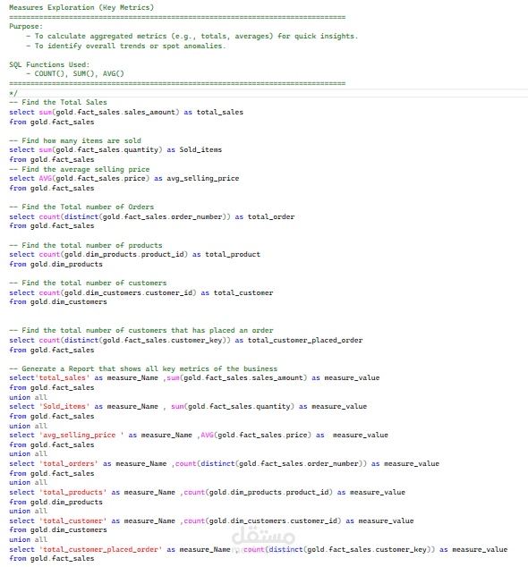Click the last 'from gold.fact_sales' line
This screenshot has width=528, height=567.
pyautogui.click(x=51, y=559)
